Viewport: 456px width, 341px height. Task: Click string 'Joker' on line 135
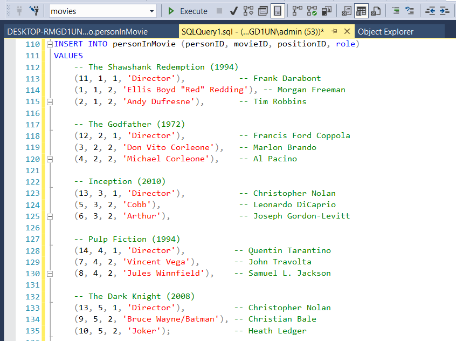coord(144,331)
